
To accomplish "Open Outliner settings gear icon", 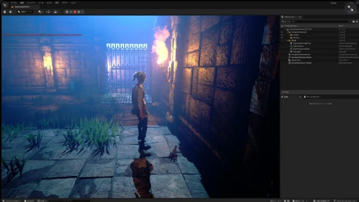I will (x=357, y=21).
